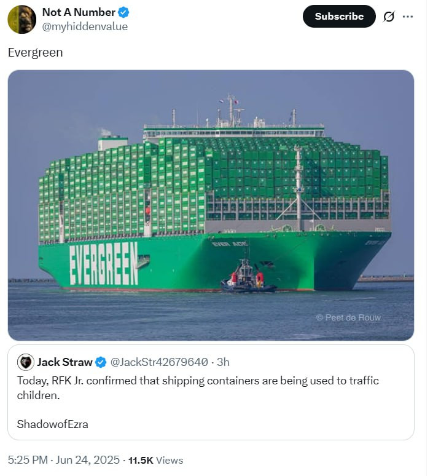Click the blue verified badge beside Not A Number
The height and width of the screenshot is (476, 433).
(123, 12)
